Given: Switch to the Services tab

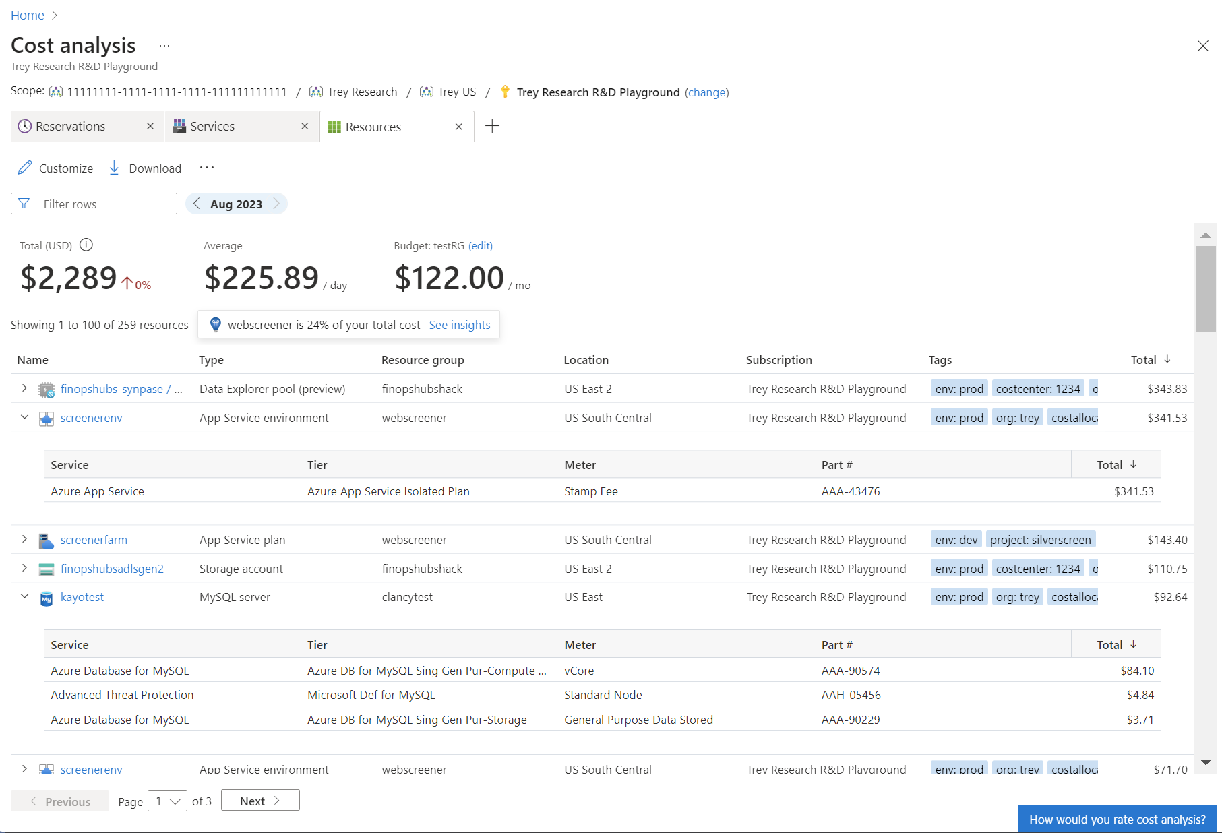Looking at the screenshot, I should pyautogui.click(x=212, y=127).
